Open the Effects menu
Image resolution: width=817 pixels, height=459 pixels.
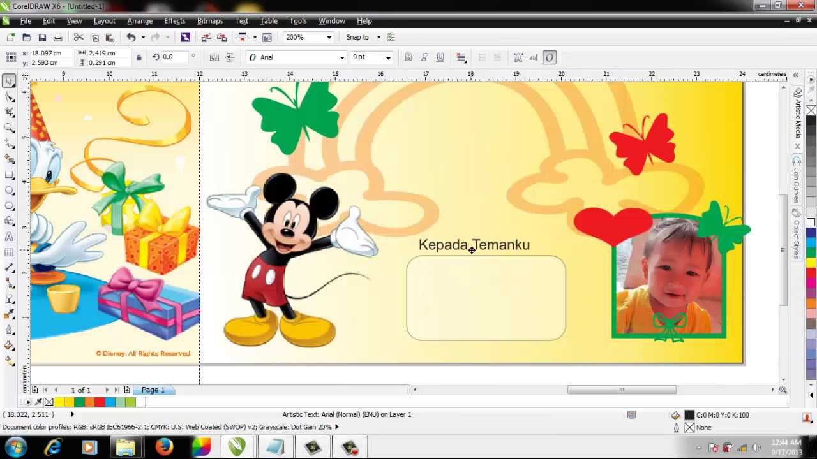click(x=174, y=21)
